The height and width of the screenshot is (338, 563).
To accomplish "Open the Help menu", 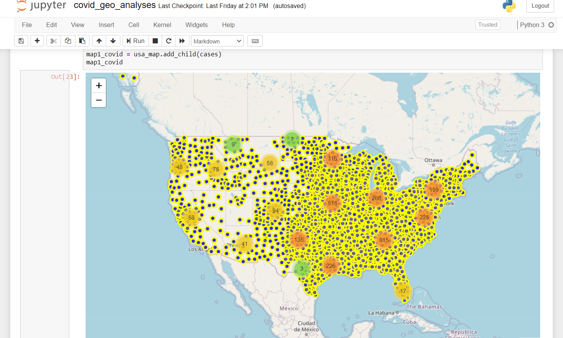I will (228, 25).
